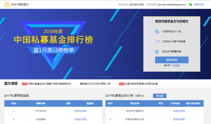This screenshot has height=124, width=211.
Task: Click the 立即登录 link
Action: click(x=176, y=66)
